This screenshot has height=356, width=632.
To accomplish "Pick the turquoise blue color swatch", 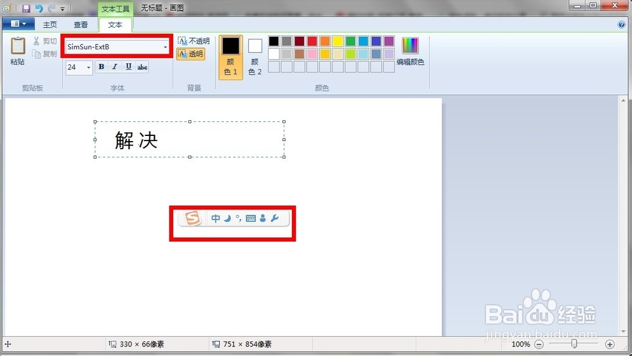I will point(363,40).
